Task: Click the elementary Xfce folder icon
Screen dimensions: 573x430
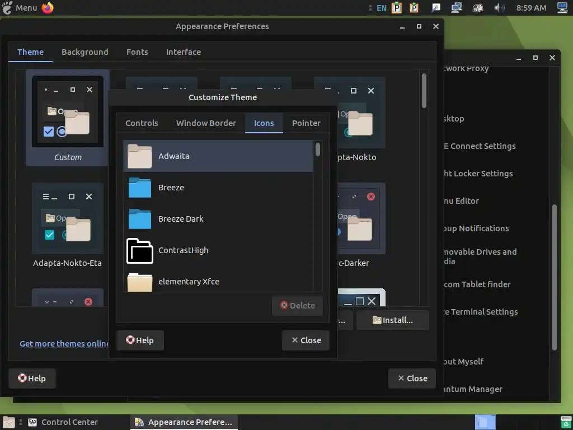Action: tap(139, 282)
